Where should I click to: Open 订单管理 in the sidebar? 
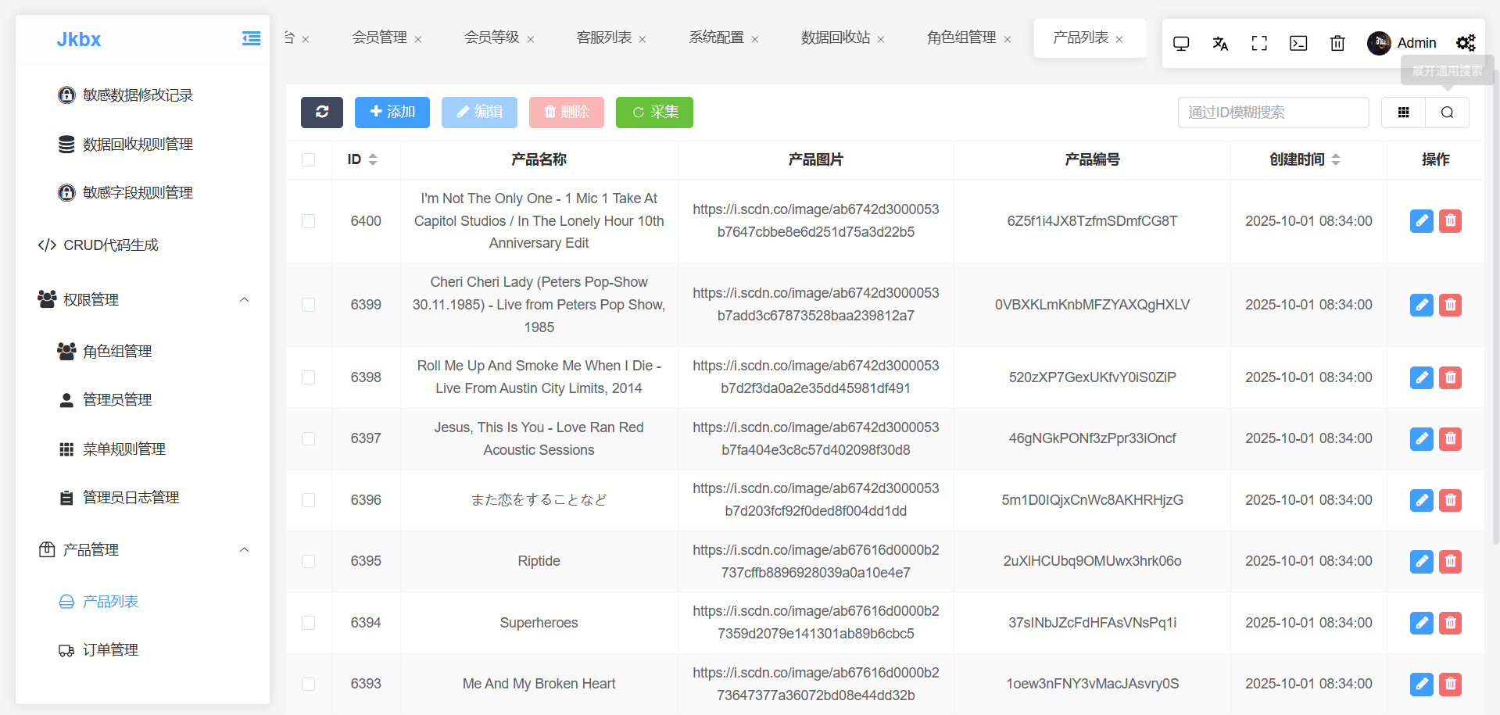pyautogui.click(x=110, y=650)
